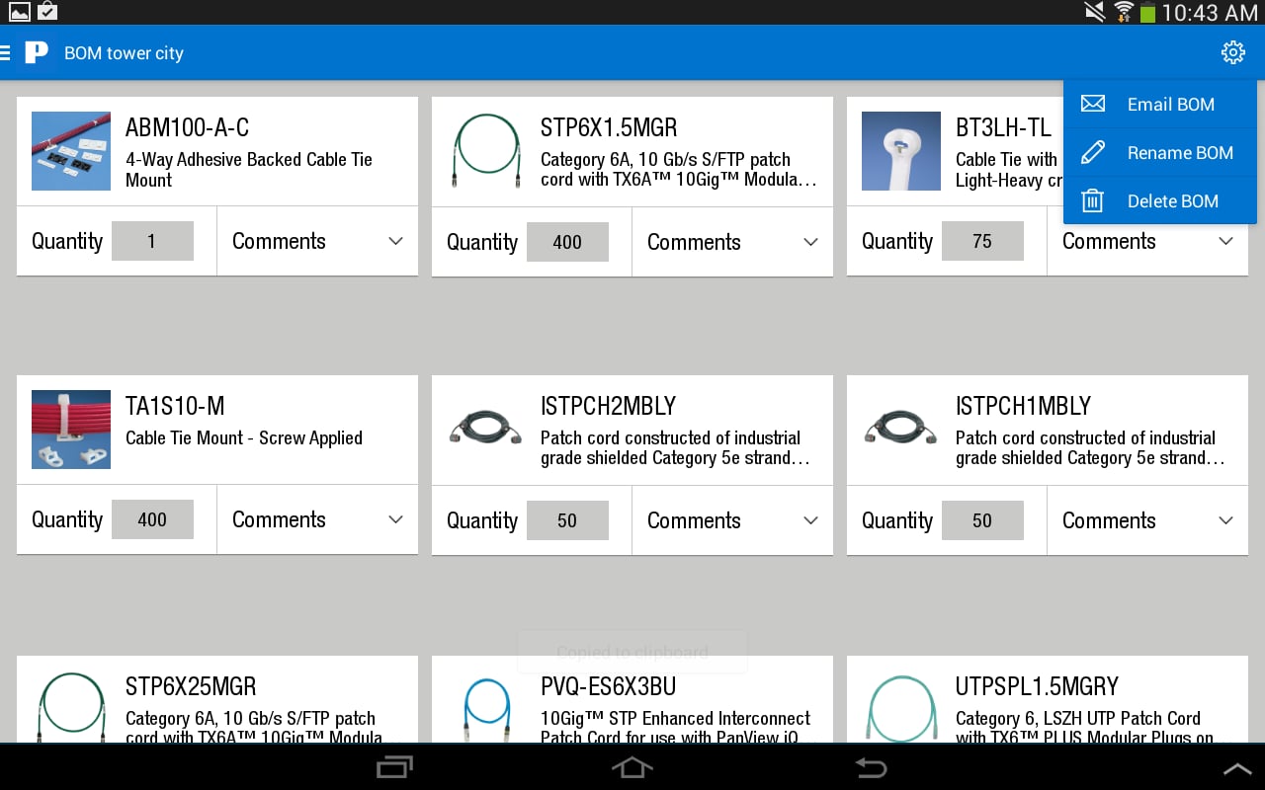
Task: Tap the Wi-Fi status icon
Action: (x=1123, y=12)
